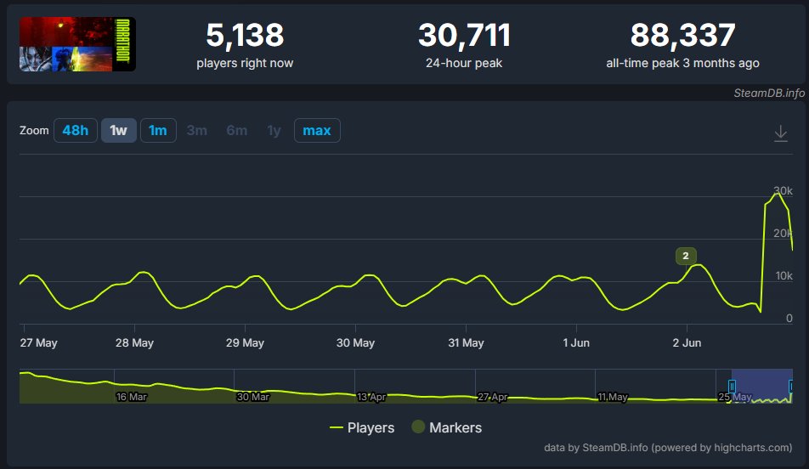Open the chart download menu icon

[x=781, y=133]
